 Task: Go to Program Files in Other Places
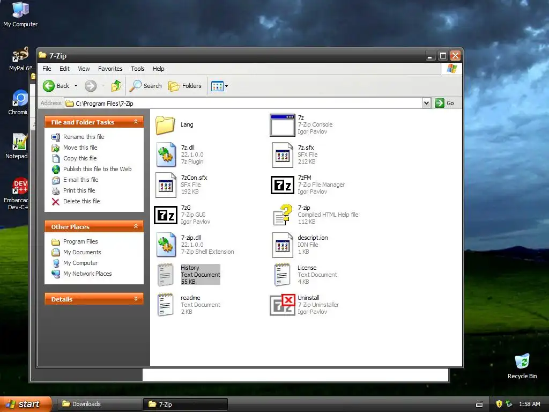80,241
